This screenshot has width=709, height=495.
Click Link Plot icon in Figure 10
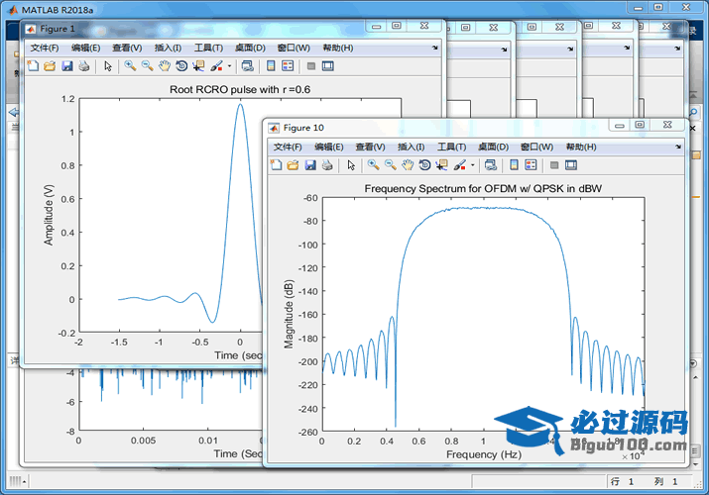pyautogui.click(x=491, y=165)
